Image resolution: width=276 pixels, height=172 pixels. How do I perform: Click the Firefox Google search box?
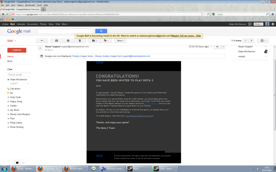click(240, 14)
